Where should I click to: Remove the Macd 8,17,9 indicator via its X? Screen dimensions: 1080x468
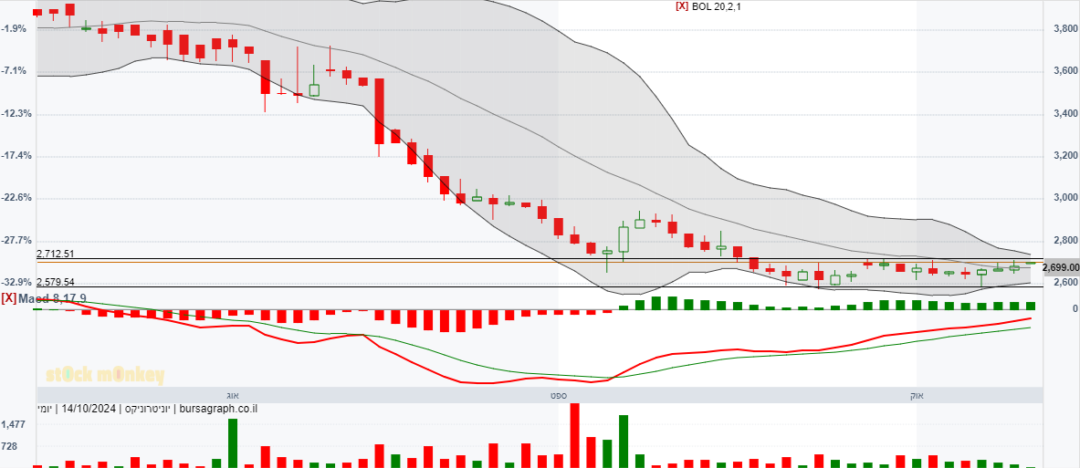pos(8,298)
